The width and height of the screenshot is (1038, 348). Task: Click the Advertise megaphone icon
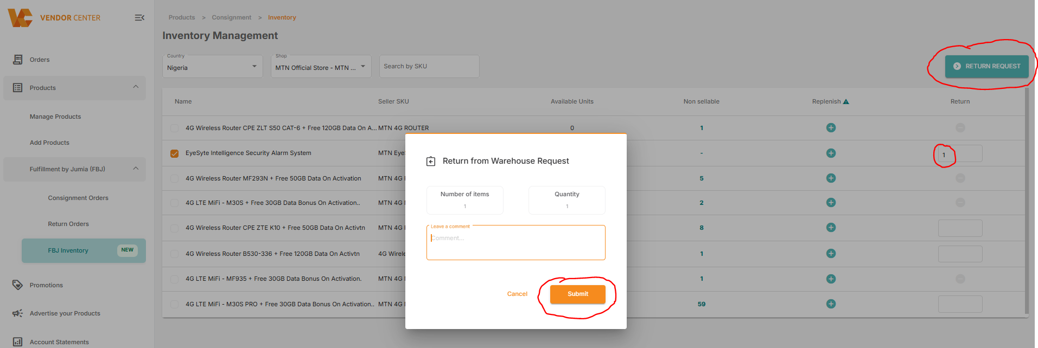click(17, 313)
